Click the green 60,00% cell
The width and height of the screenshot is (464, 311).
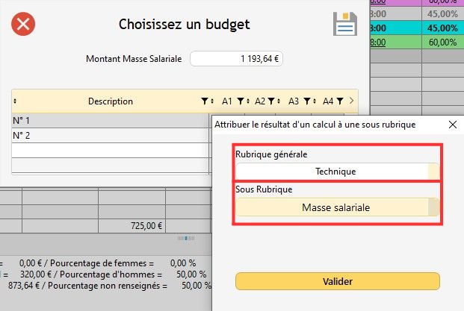[442, 43]
